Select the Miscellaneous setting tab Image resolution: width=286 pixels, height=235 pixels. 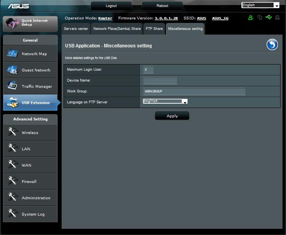coord(185,29)
